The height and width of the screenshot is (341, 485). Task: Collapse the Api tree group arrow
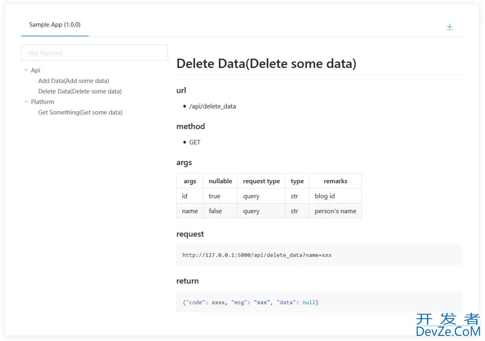coord(26,71)
